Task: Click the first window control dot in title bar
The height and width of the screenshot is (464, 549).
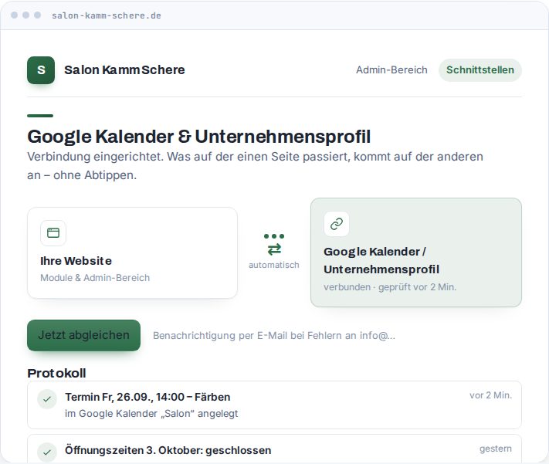Action: [x=15, y=15]
